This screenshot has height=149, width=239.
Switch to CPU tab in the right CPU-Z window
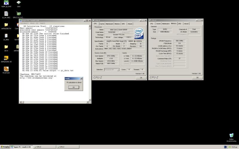click(x=151, y=24)
